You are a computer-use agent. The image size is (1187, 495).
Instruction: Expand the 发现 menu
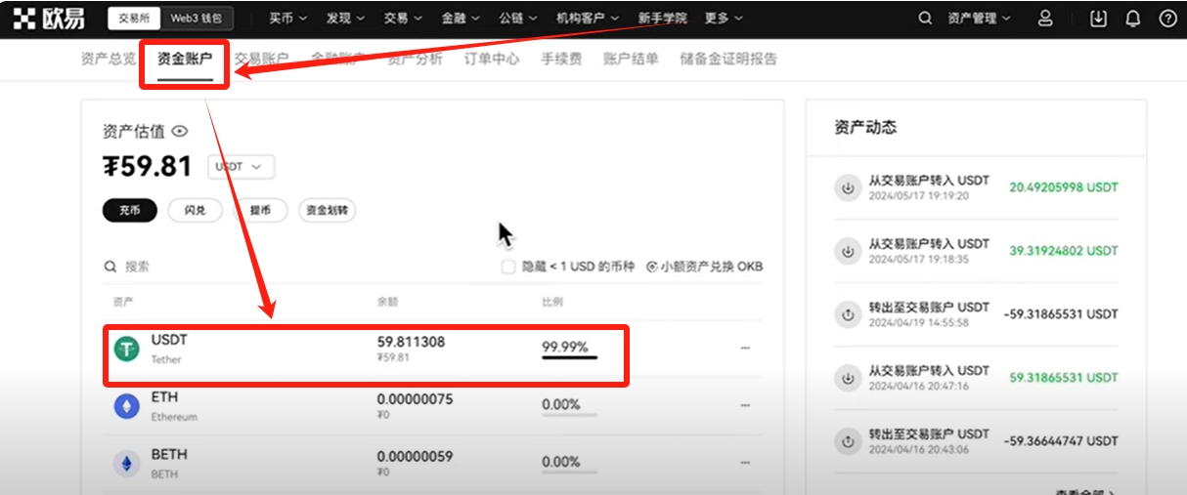(x=345, y=19)
